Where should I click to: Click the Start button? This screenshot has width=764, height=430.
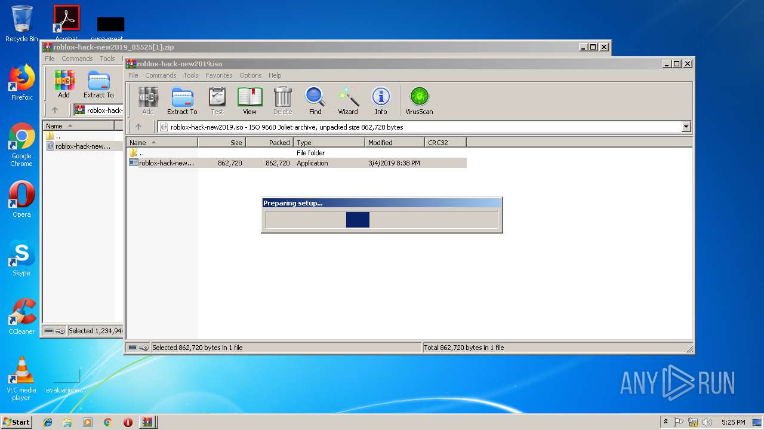pos(17,422)
